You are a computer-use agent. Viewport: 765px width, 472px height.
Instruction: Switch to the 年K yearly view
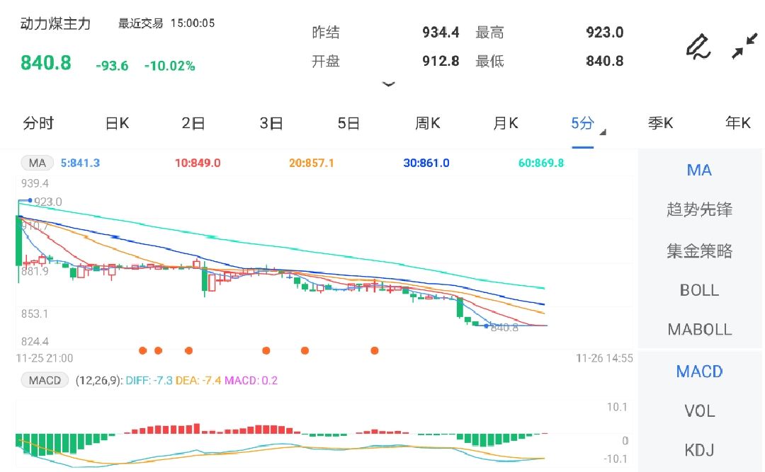(x=737, y=122)
